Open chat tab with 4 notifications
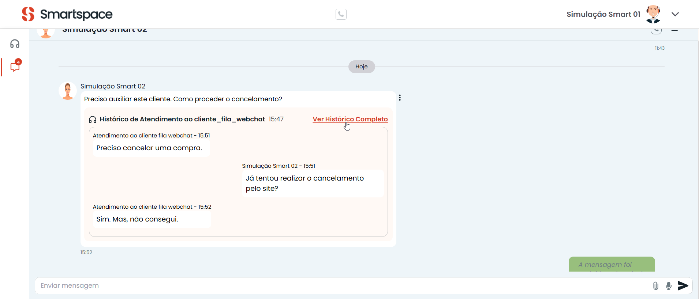The height and width of the screenshot is (299, 699). pos(15,67)
